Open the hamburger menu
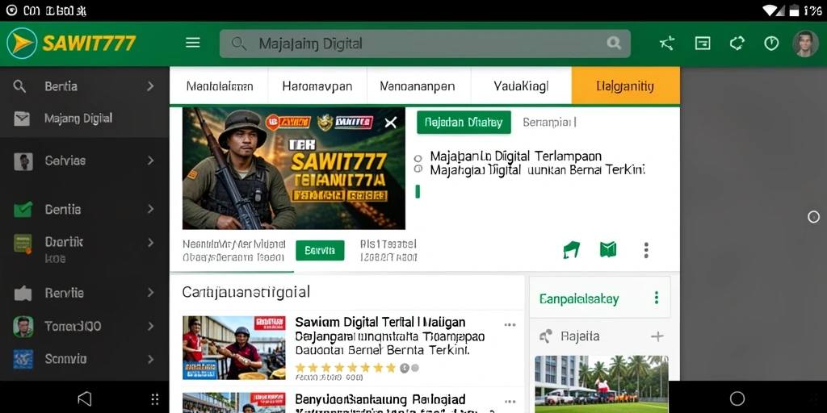The height and width of the screenshot is (413, 827). tap(193, 44)
